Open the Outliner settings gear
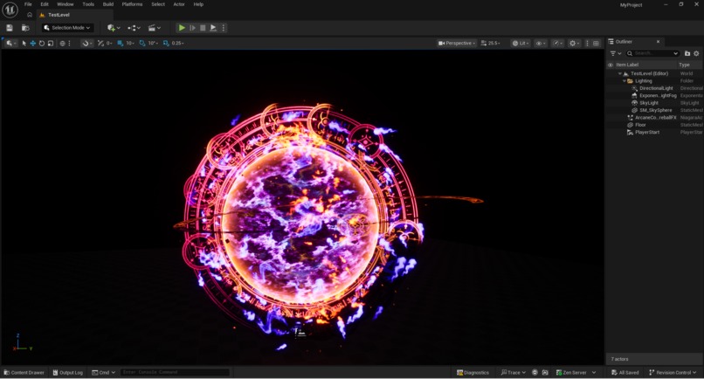704x379 pixels. tap(696, 53)
